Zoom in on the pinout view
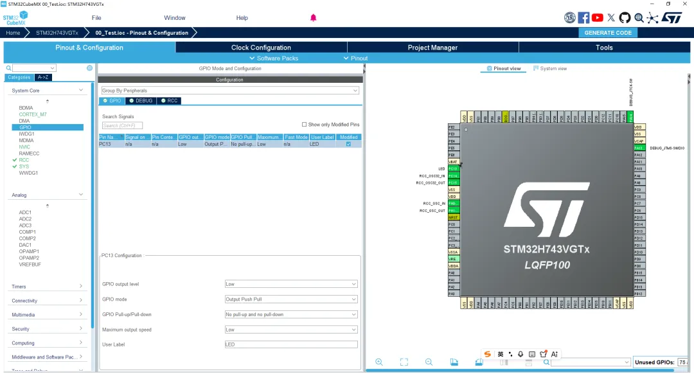This screenshot has width=694, height=374. point(379,362)
